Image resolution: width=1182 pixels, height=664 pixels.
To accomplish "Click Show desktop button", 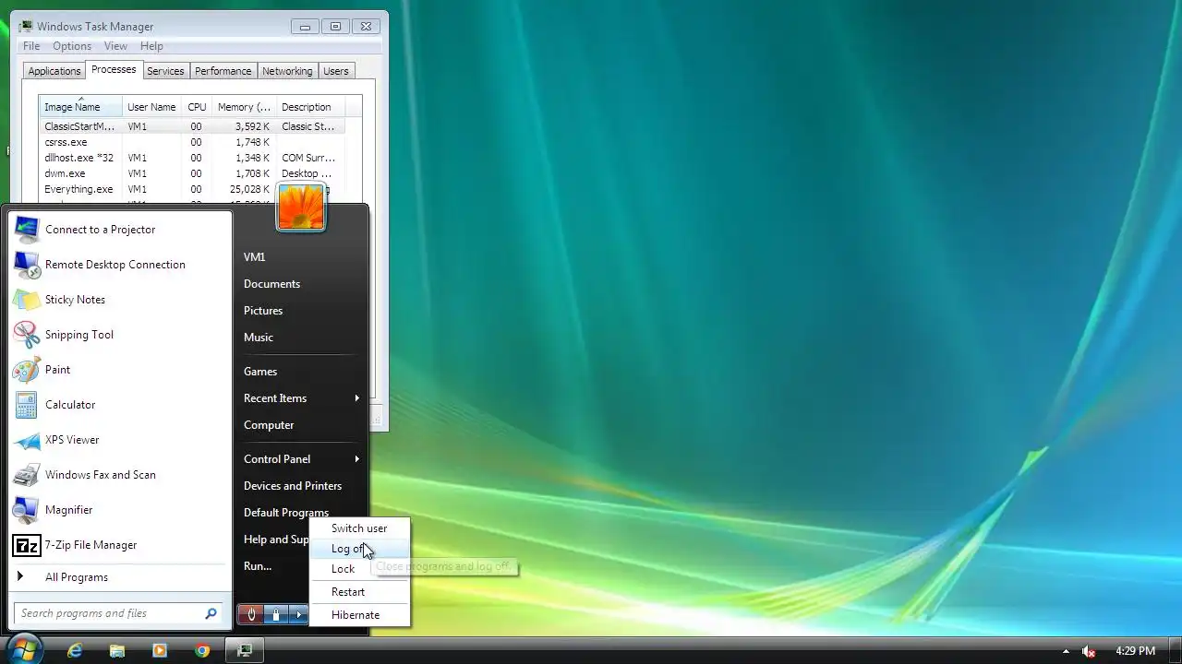I will click(1175, 650).
